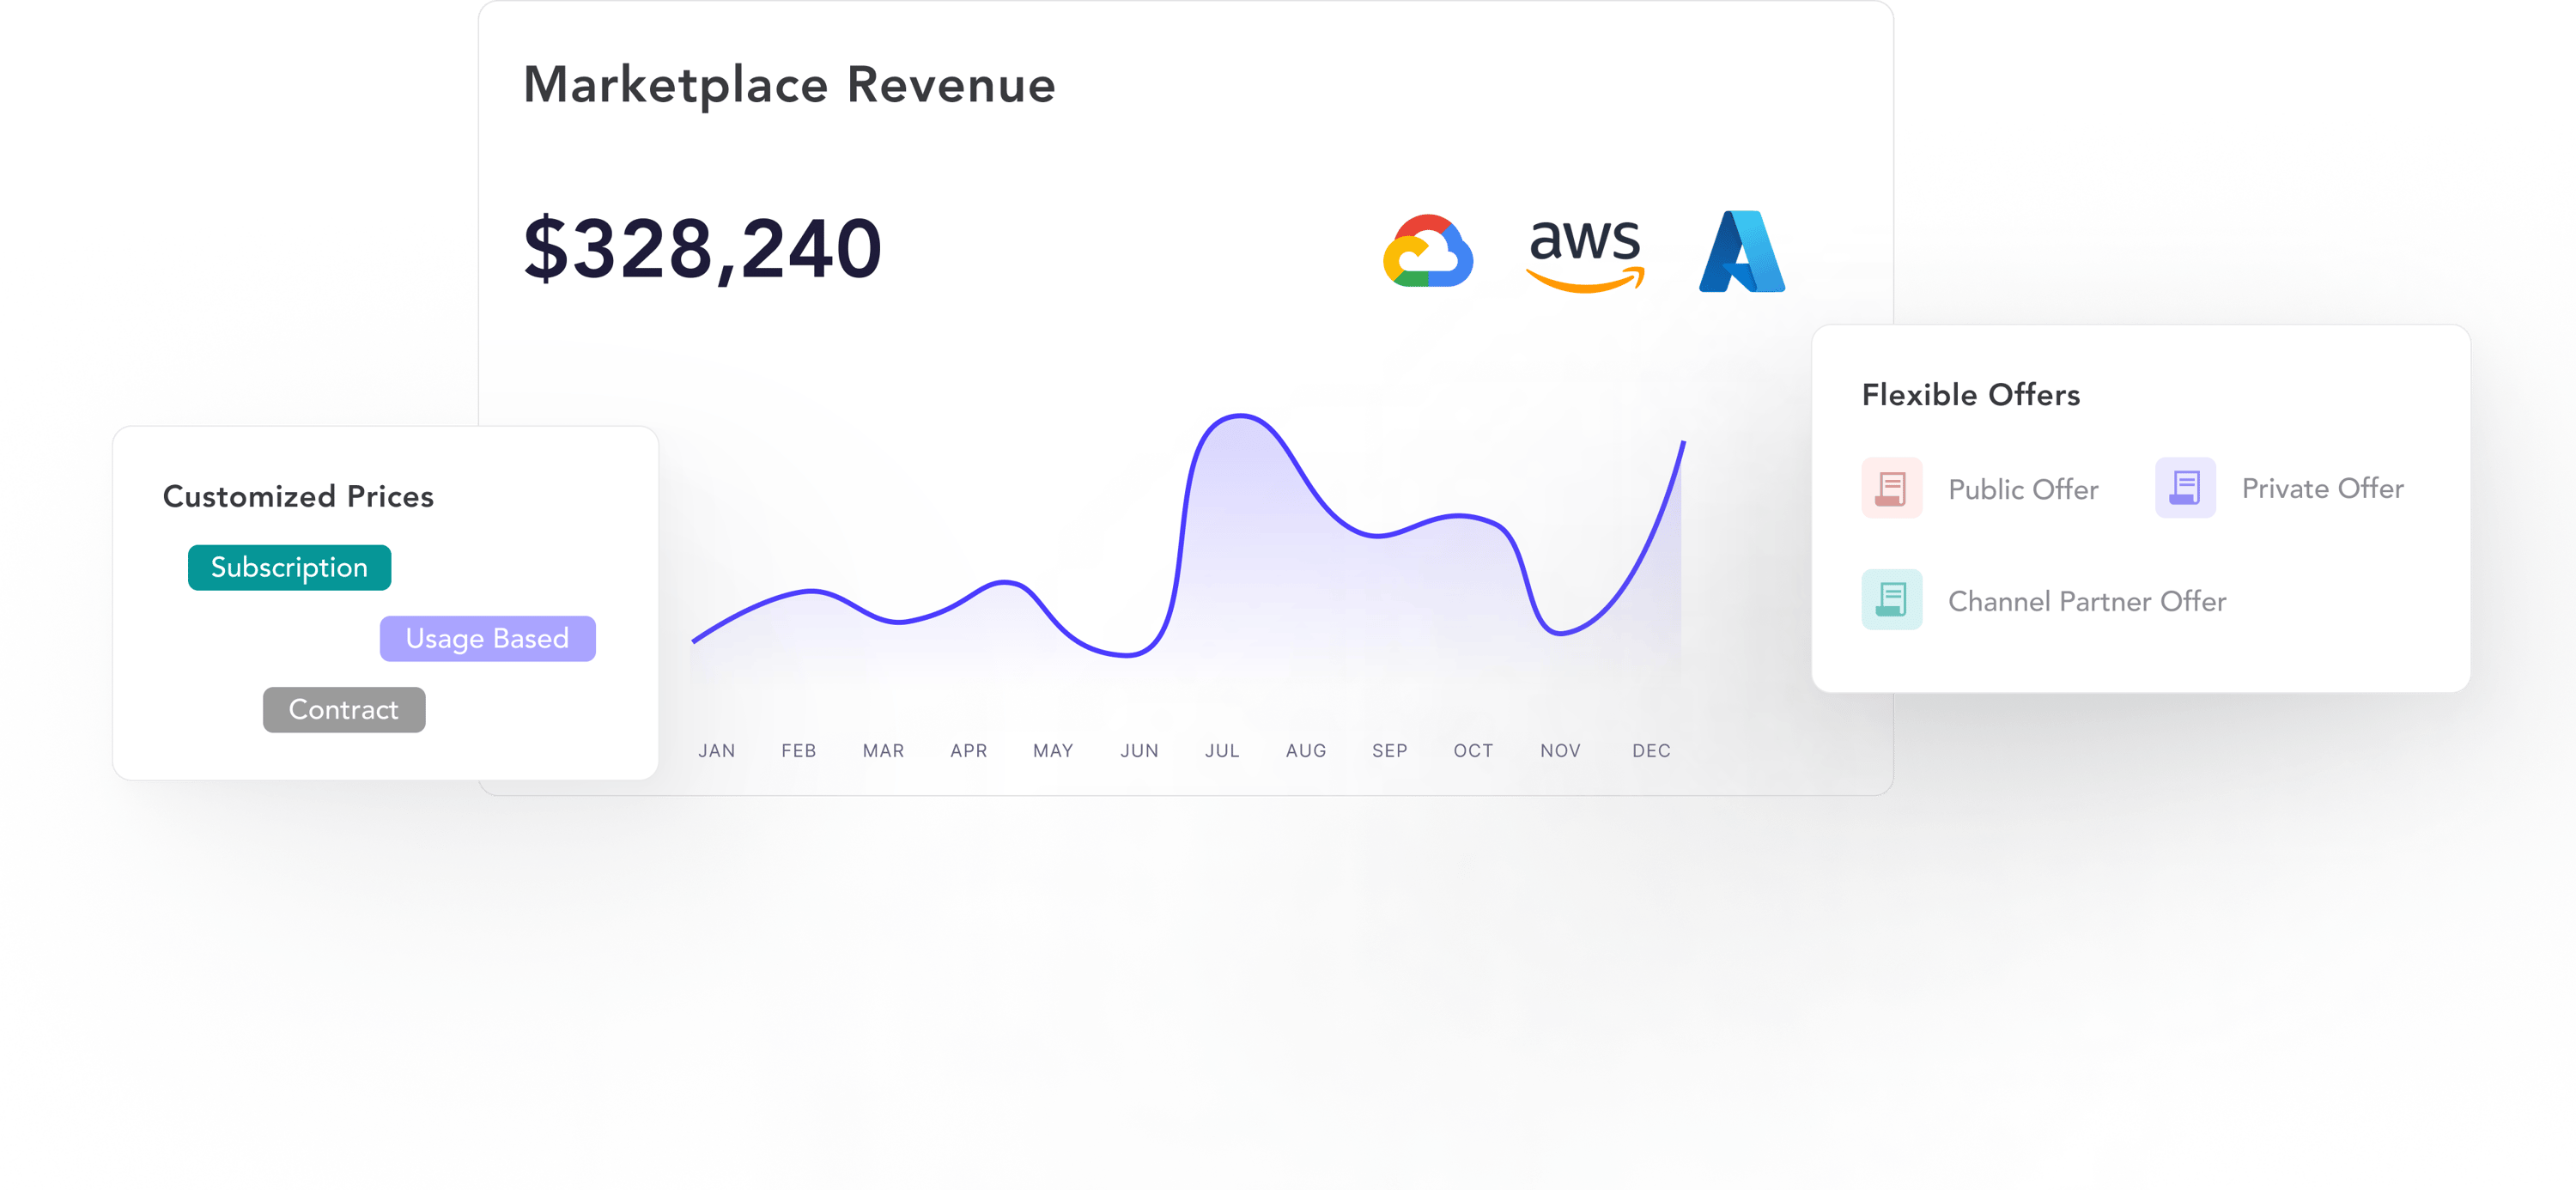
Task: Select the Usage Based pricing tag
Action: click(x=487, y=639)
